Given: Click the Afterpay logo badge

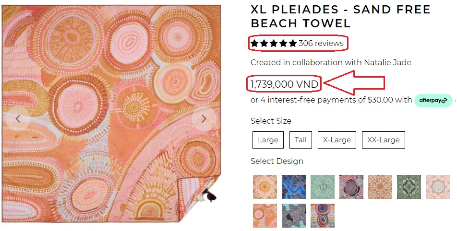Looking at the screenshot, I should (433, 100).
